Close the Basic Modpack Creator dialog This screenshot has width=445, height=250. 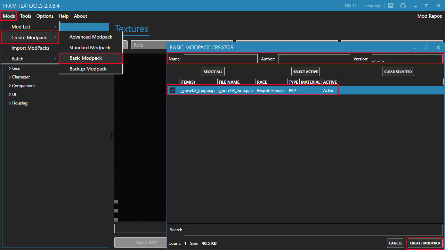[438, 47]
